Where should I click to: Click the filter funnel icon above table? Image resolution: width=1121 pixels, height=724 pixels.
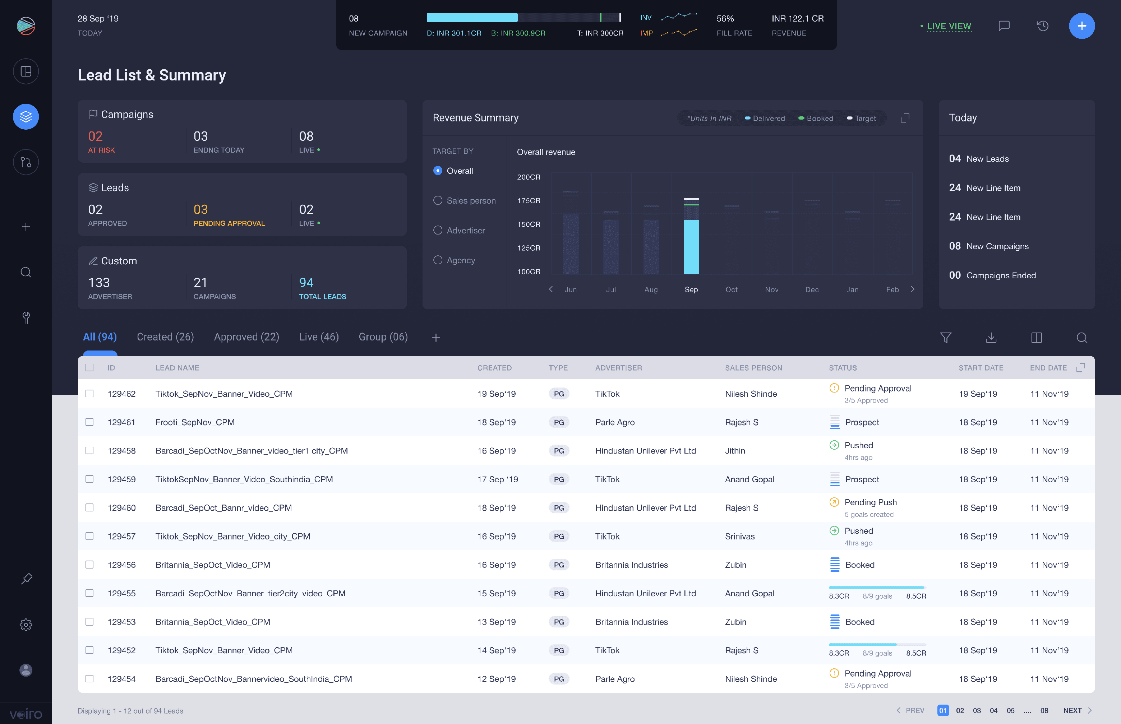pyautogui.click(x=946, y=338)
